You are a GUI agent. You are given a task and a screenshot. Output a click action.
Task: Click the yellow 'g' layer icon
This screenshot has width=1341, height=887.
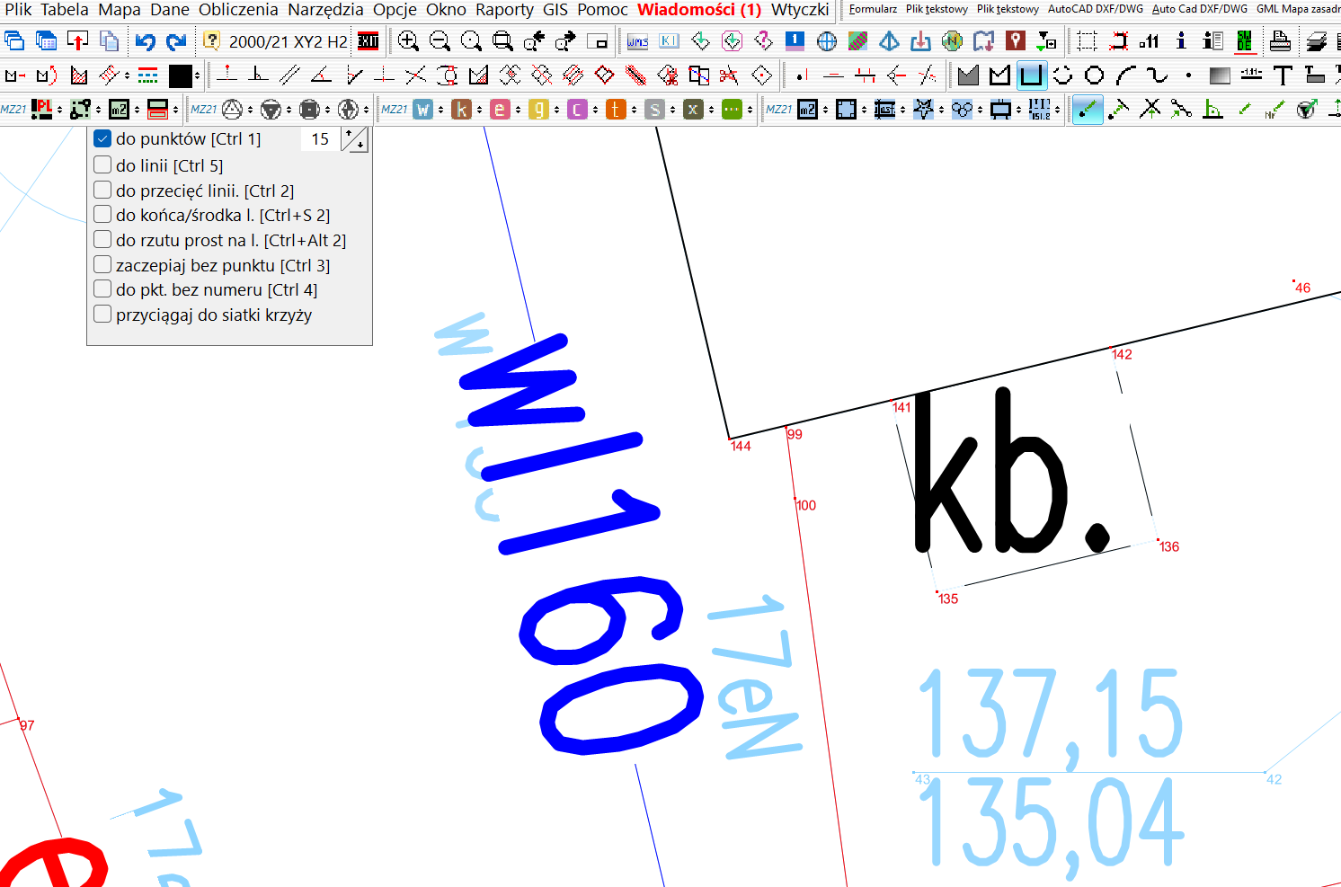[x=538, y=110]
